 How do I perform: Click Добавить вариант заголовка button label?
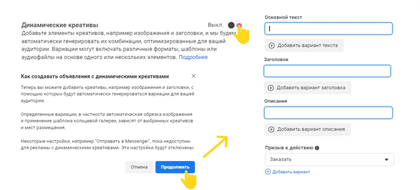pos(311,88)
